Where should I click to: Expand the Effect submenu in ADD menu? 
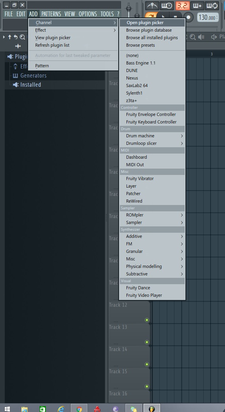73,30
